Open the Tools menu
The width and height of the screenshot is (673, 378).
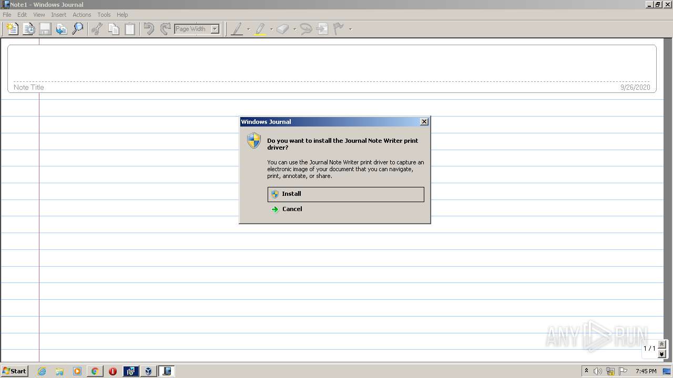pos(104,15)
